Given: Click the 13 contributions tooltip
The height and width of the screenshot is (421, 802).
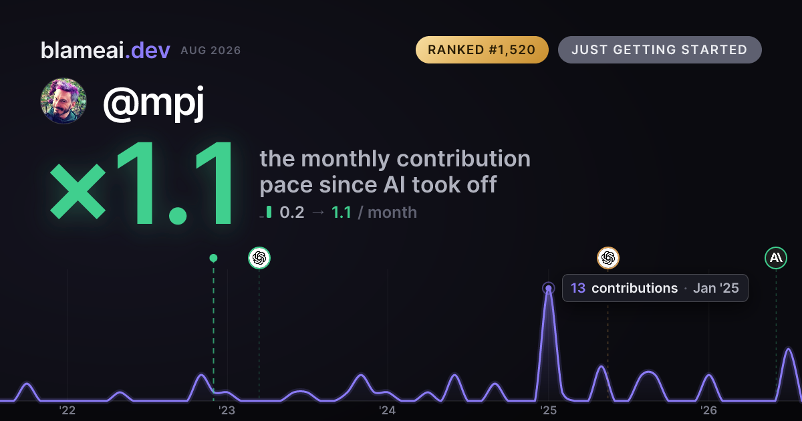Looking at the screenshot, I should pos(655,288).
